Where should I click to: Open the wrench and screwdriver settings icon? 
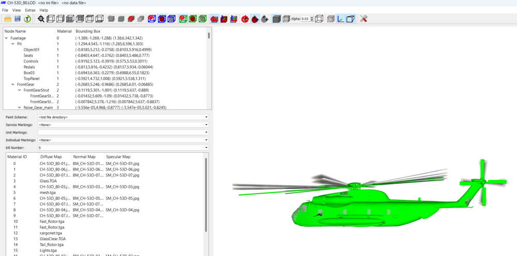[x=363, y=19]
